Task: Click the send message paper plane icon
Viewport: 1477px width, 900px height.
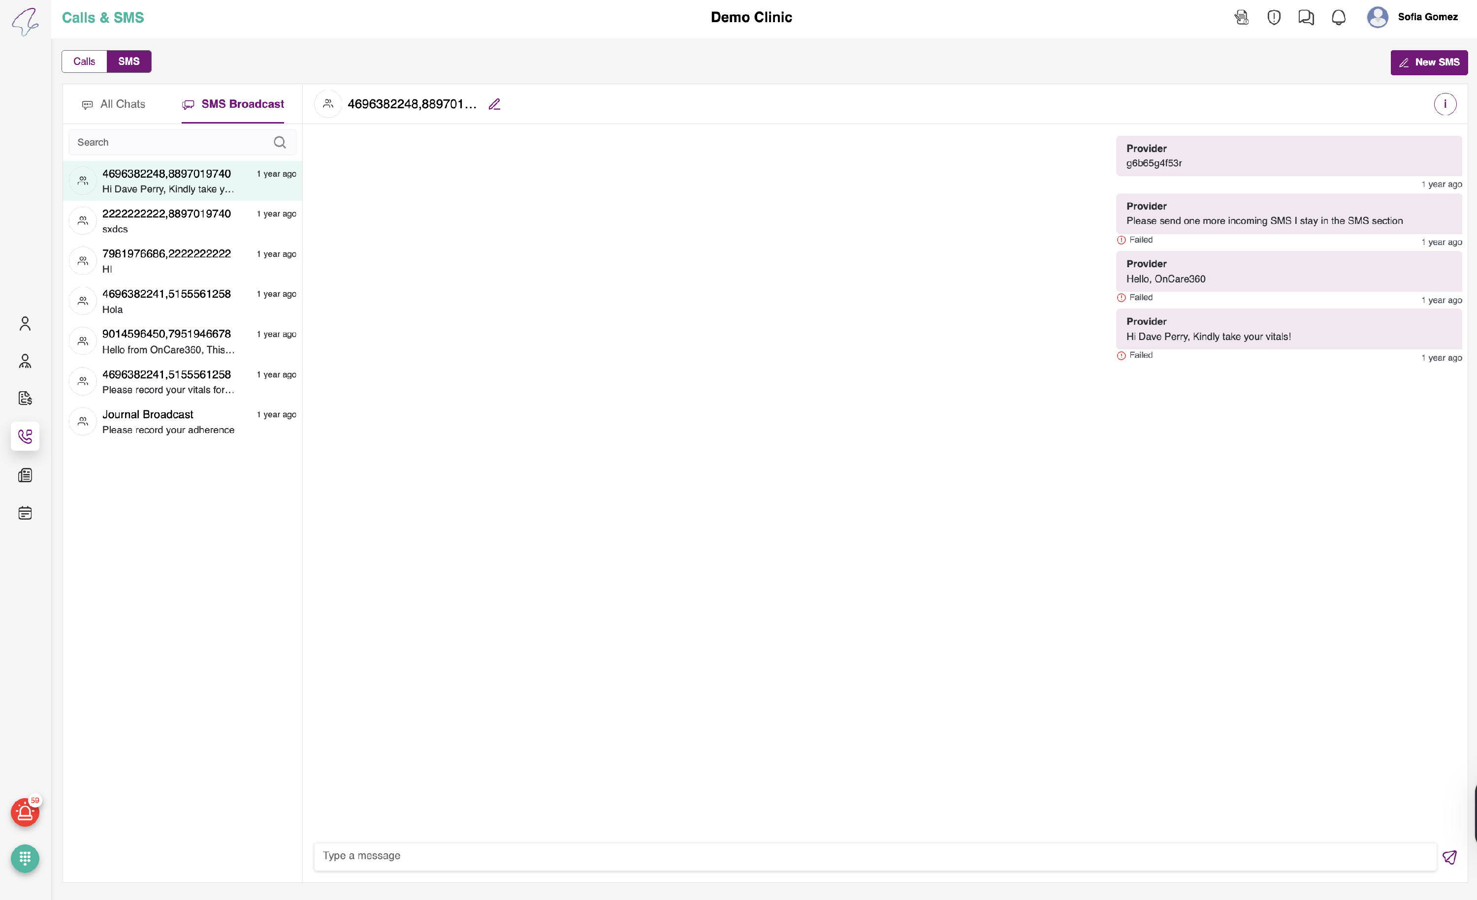Action: coord(1449,856)
